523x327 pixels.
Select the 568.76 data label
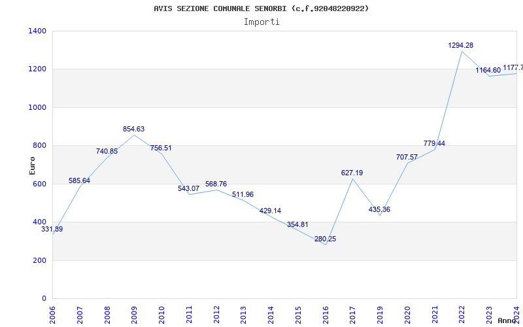click(216, 184)
